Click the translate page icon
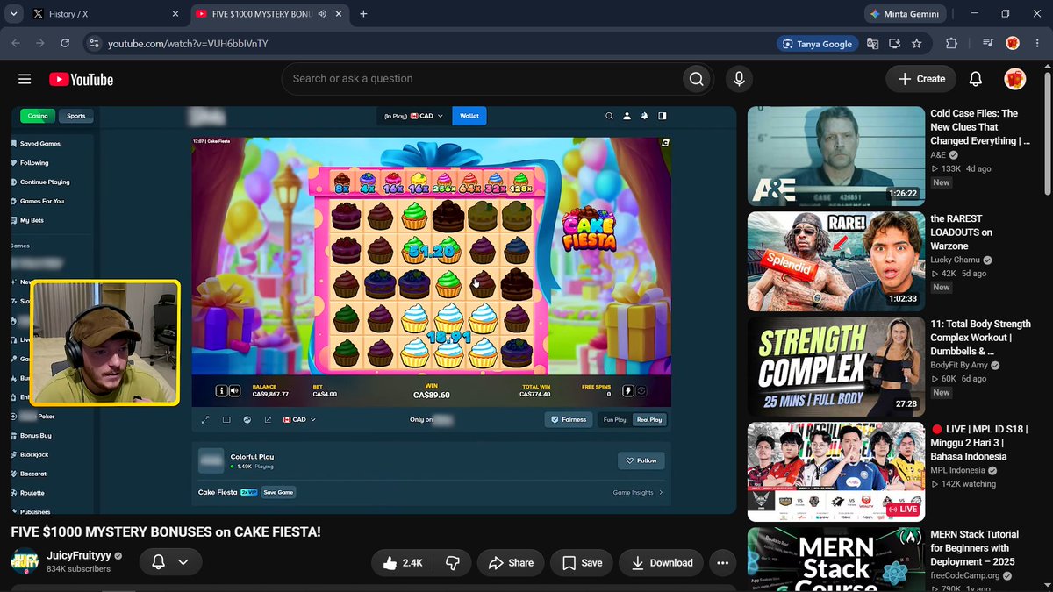Image resolution: width=1053 pixels, height=592 pixels. [872, 43]
